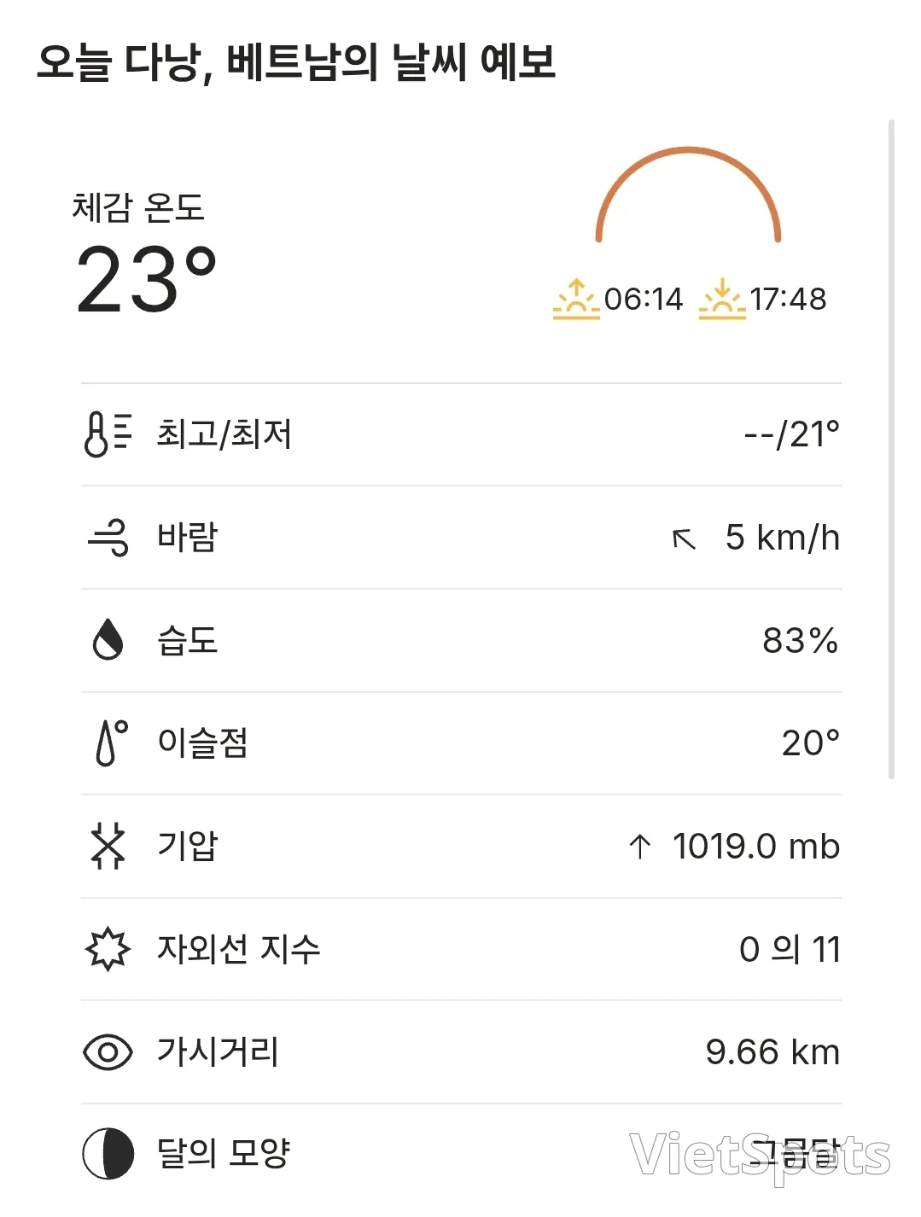Click the wind icon beside 바람

(x=108, y=538)
